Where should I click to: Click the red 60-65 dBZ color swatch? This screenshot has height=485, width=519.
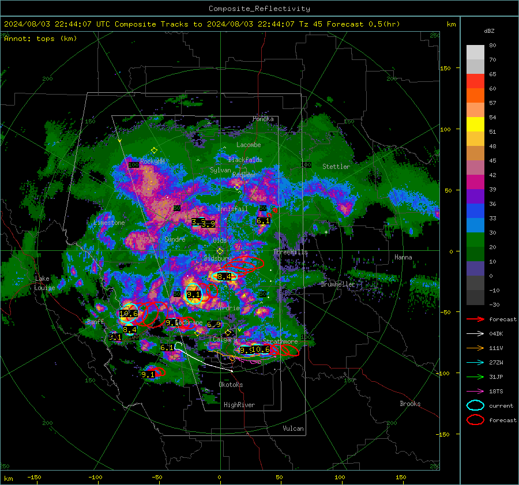pos(475,81)
